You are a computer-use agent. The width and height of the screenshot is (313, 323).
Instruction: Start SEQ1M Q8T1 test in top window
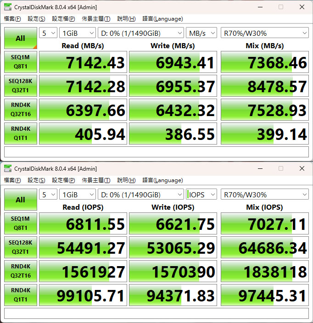click(x=20, y=62)
